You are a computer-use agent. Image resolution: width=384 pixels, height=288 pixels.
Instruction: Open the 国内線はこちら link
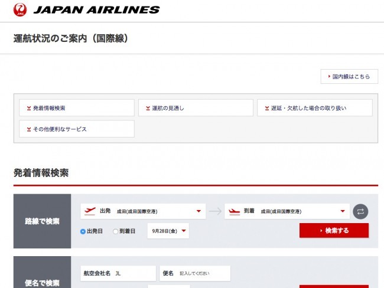(x=349, y=77)
